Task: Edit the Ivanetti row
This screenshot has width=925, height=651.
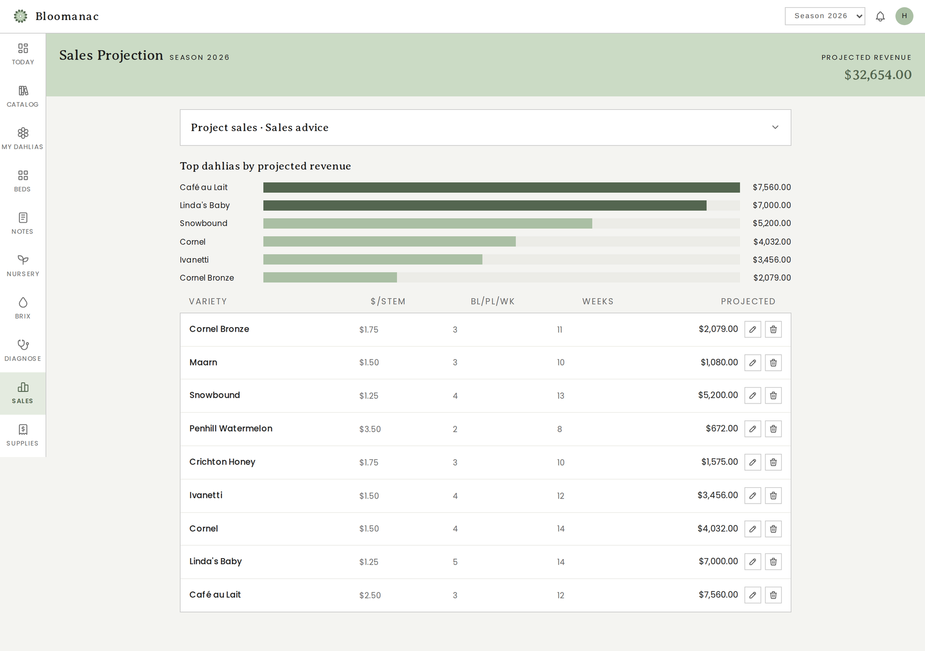Action: [753, 495]
